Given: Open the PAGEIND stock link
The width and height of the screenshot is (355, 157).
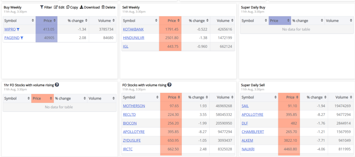Looking at the screenshot, I should (12, 38).
